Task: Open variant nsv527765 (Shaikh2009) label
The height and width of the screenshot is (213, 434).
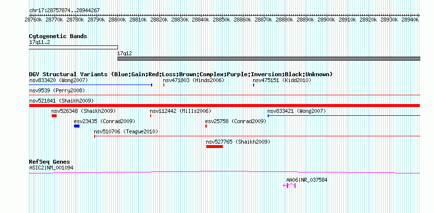Action: (x=238, y=142)
